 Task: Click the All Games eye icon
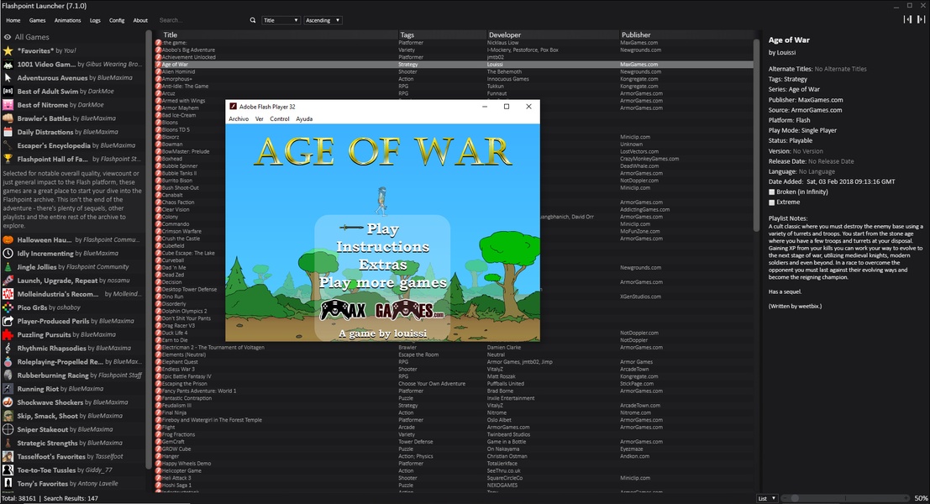(x=8, y=37)
